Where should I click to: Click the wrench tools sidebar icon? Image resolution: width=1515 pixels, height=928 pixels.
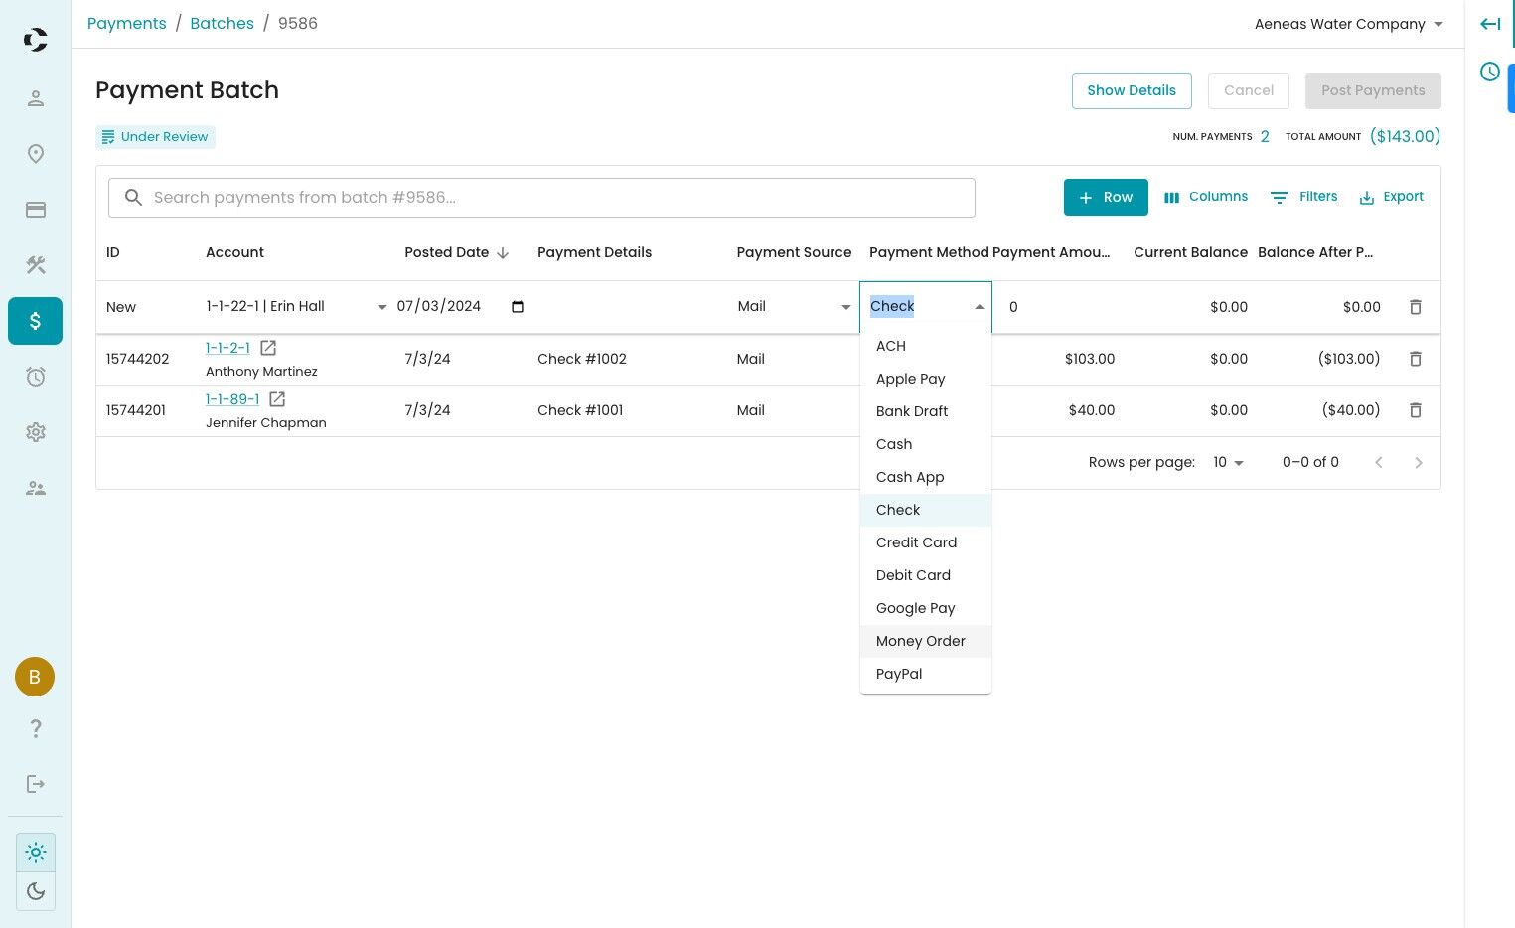tap(35, 265)
